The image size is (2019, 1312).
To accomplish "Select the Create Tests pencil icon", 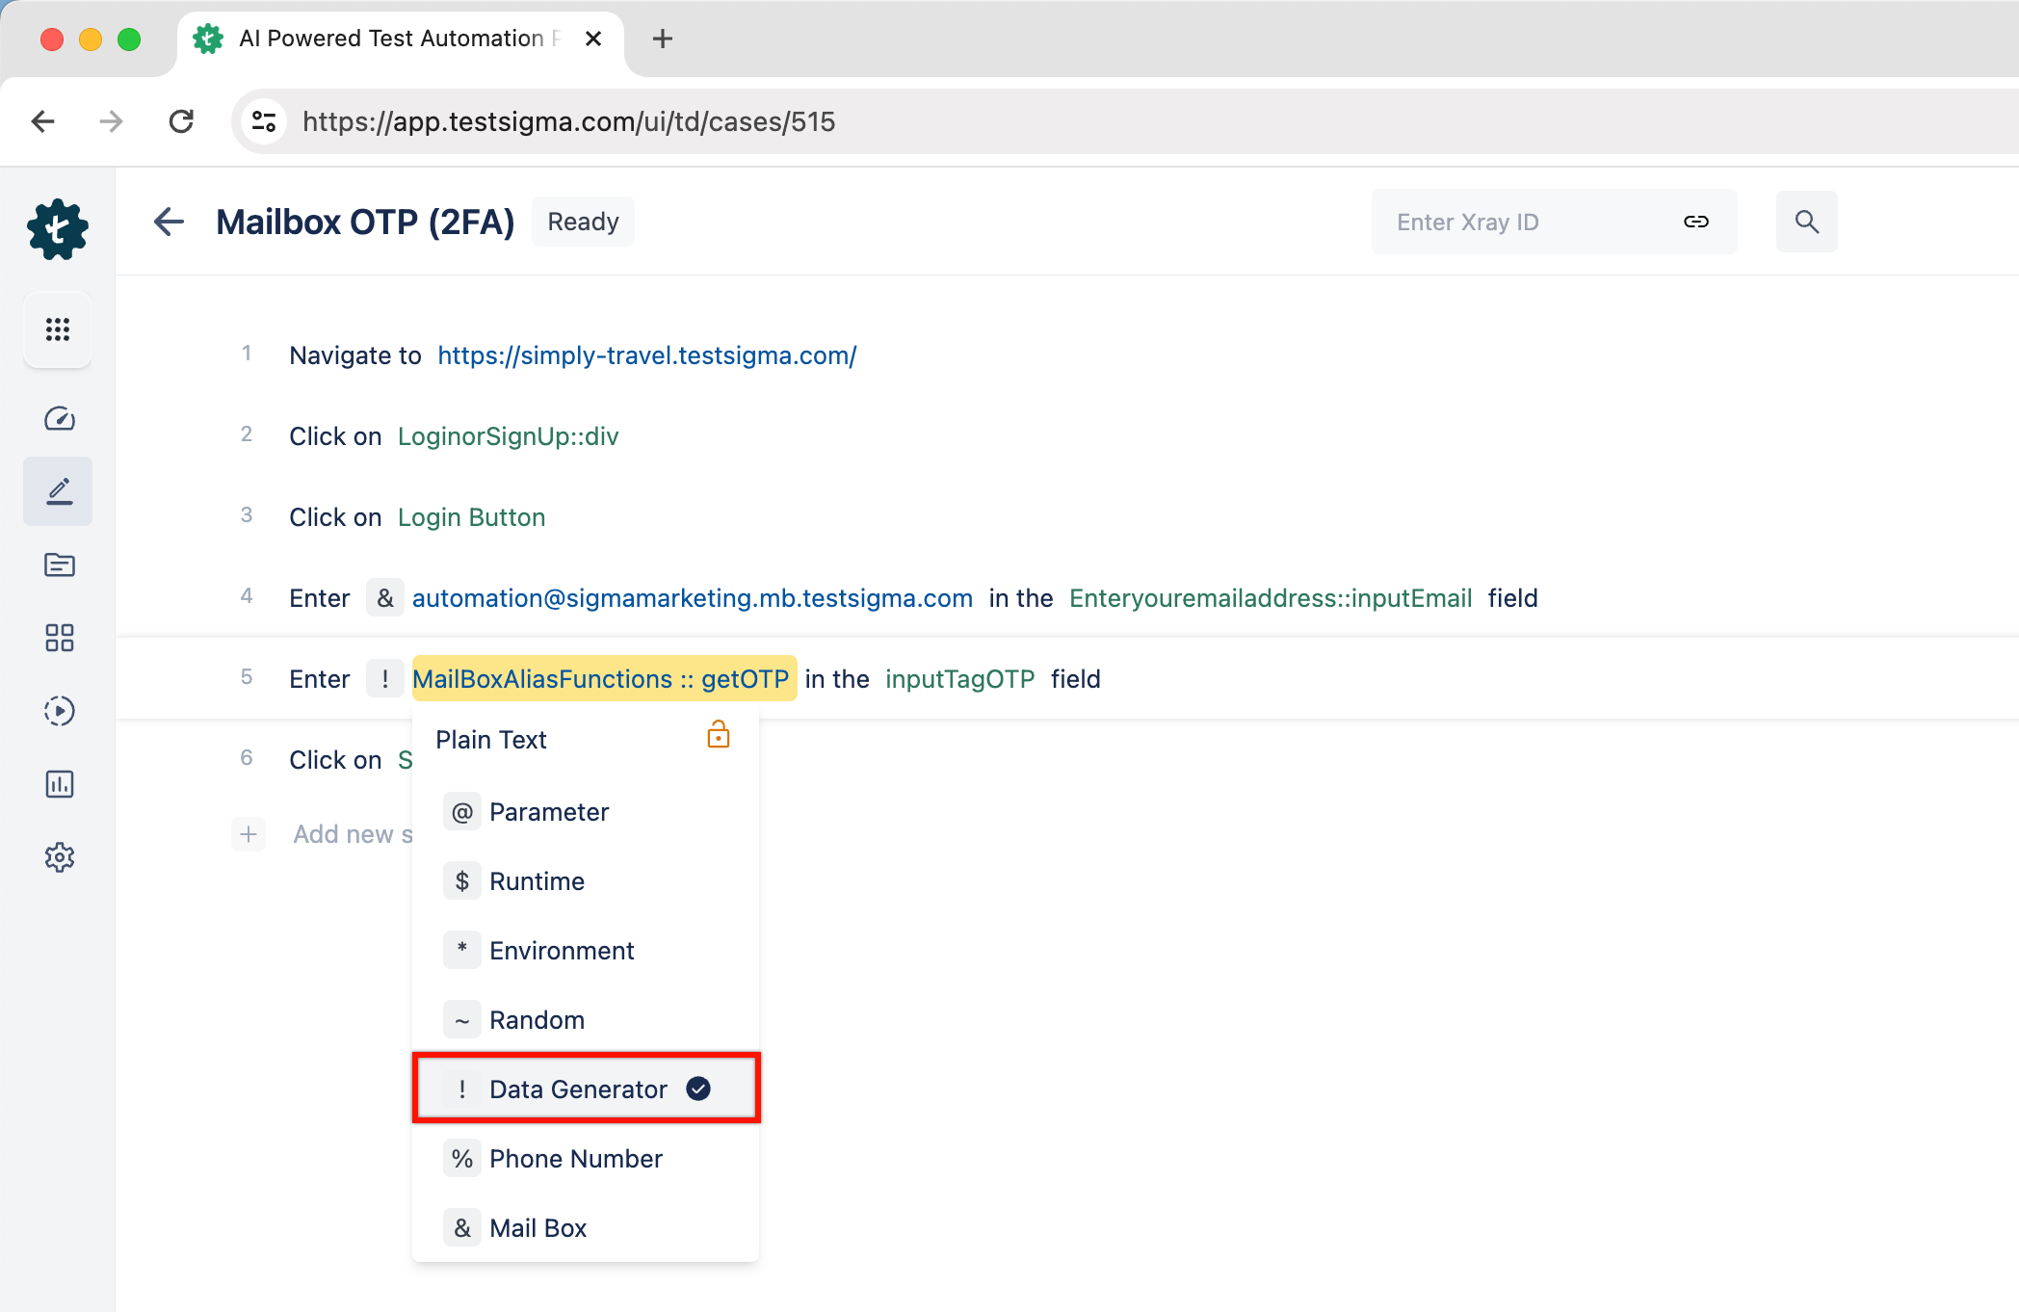I will [58, 491].
